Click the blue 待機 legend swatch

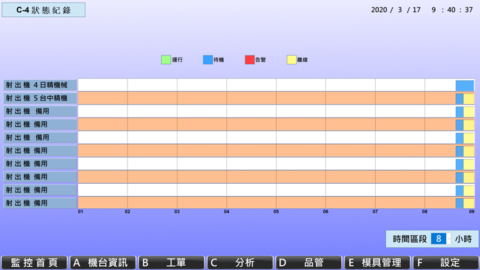207,60
